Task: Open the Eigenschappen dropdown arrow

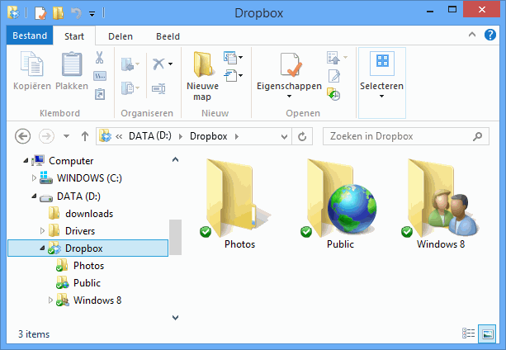Action: pos(289,96)
